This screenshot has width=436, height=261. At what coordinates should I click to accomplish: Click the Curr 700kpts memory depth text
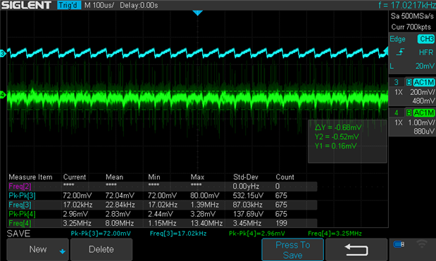411,27
